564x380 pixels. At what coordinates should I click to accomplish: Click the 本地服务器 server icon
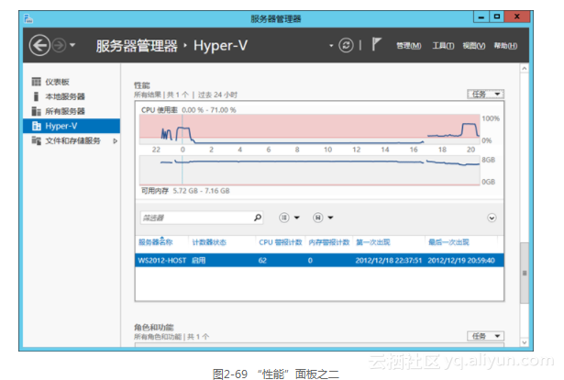pos(36,96)
